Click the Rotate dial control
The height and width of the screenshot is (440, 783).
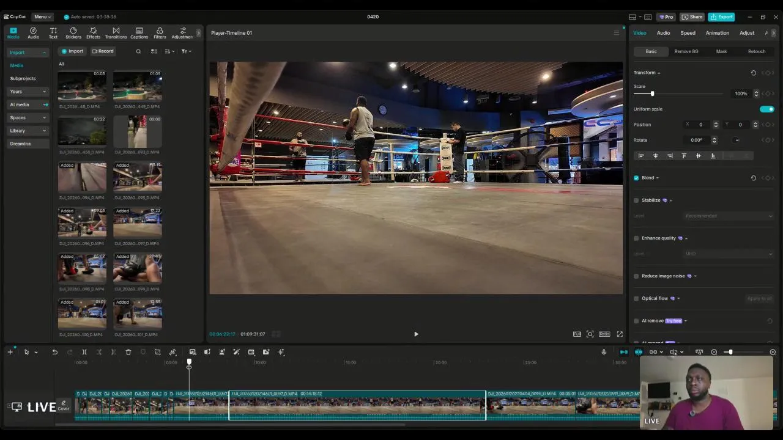(x=737, y=140)
